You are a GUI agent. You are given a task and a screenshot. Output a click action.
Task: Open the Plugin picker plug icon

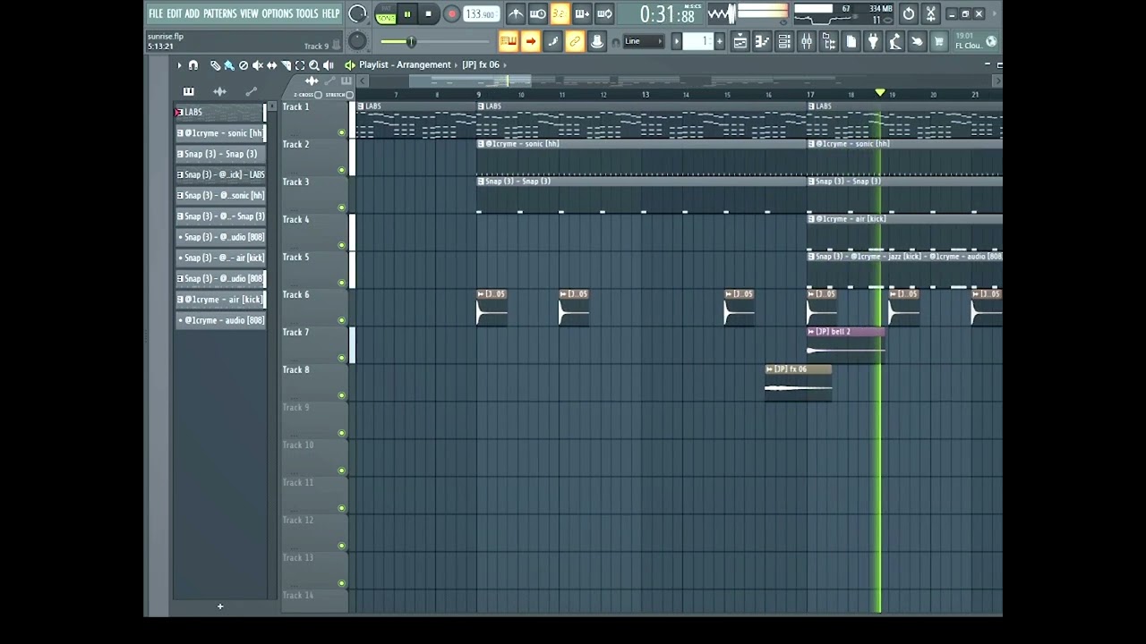pos(873,41)
